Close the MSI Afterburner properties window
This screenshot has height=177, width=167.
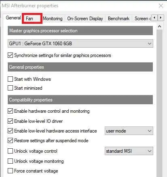(161, 6)
